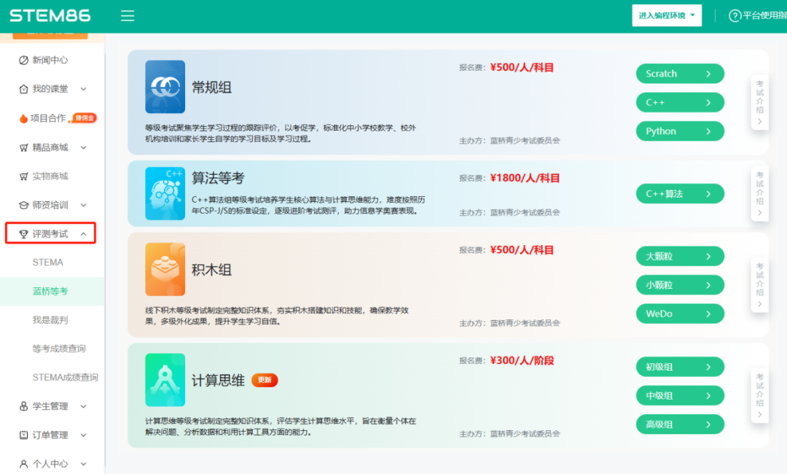Select 蓝桥等考 submenu item
Viewport: 787px width, 474px height.
pyautogui.click(x=50, y=291)
